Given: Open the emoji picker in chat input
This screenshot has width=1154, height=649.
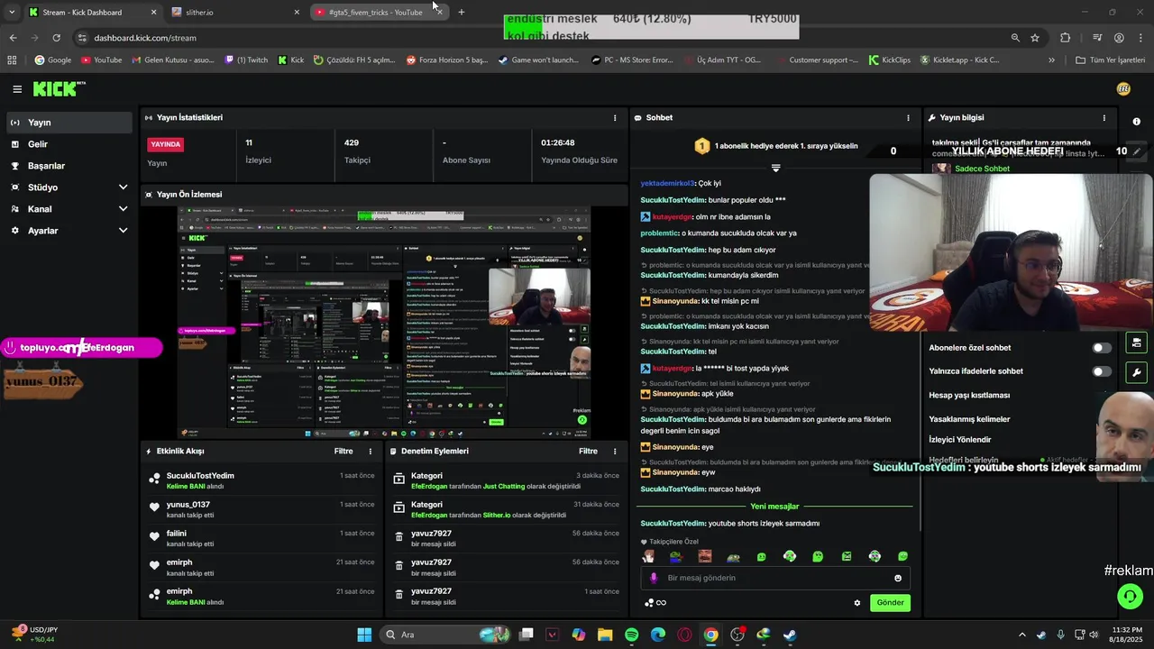Looking at the screenshot, I should [x=898, y=579].
